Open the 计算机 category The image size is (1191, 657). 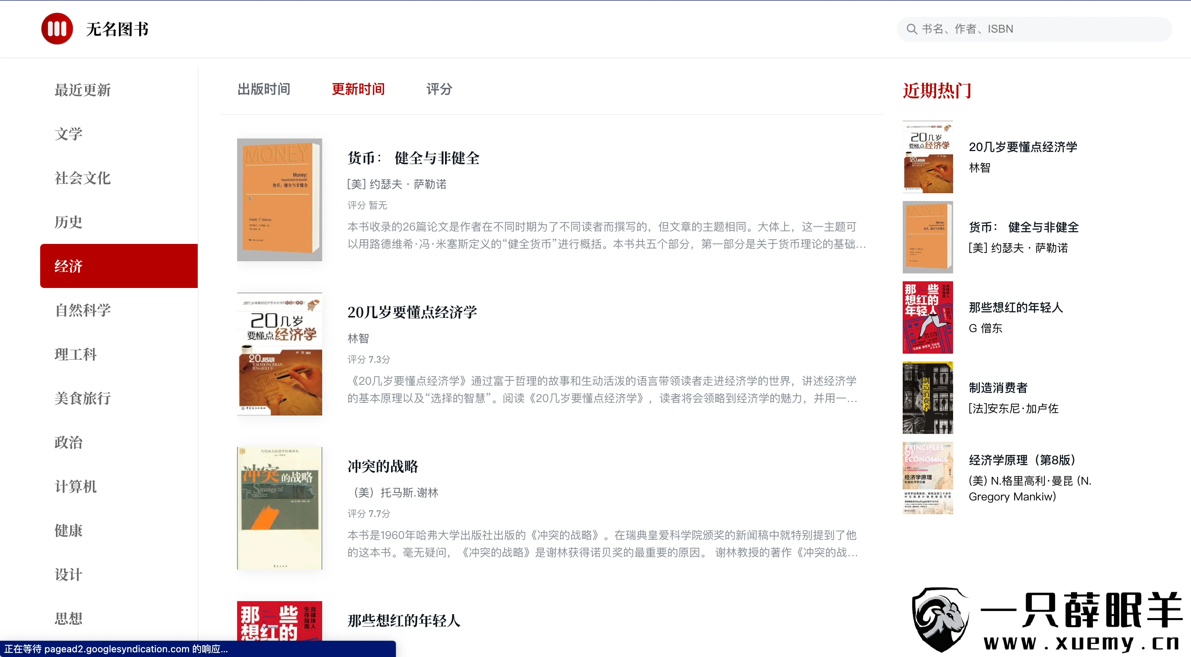75,486
